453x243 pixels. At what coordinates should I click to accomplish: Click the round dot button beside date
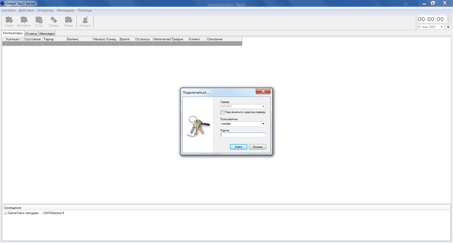[x=448, y=27]
